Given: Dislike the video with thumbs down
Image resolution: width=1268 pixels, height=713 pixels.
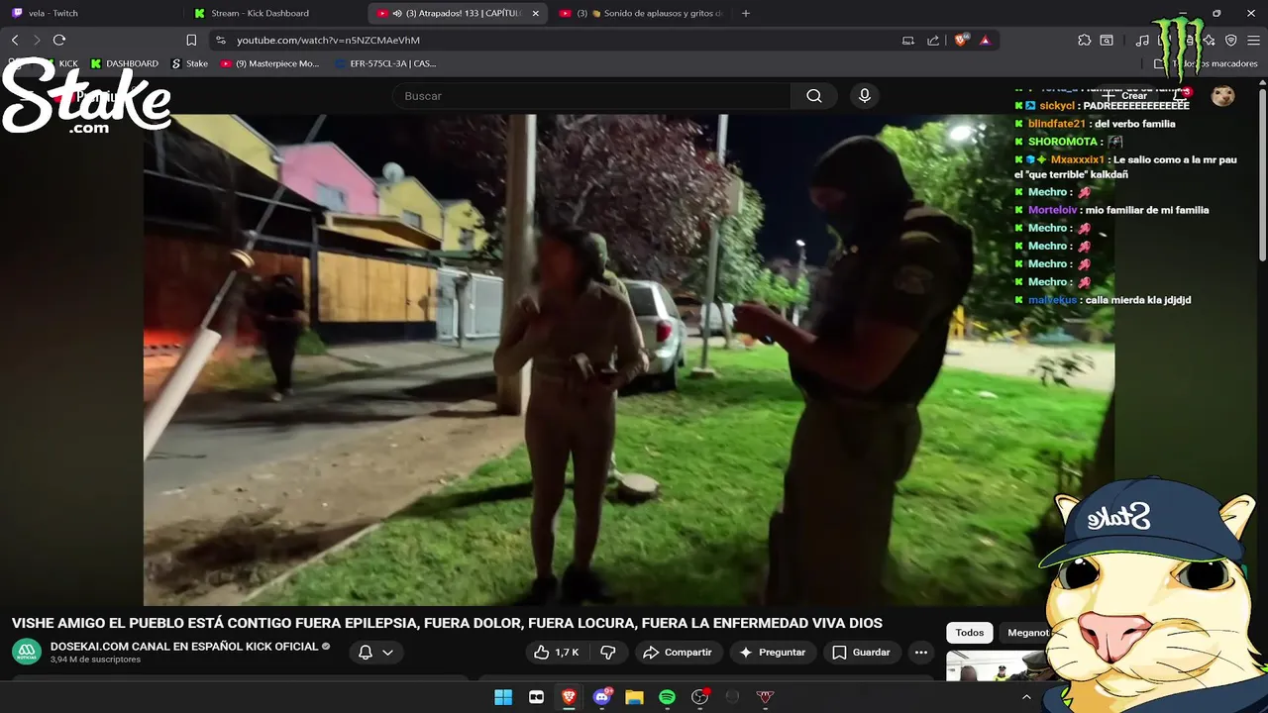Looking at the screenshot, I should (x=608, y=653).
